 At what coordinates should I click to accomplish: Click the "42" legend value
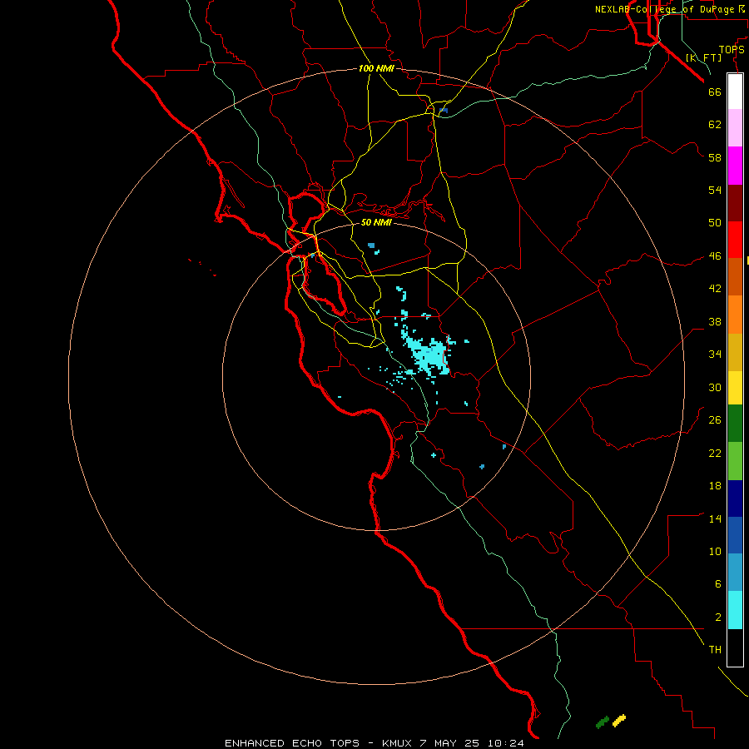pos(715,289)
